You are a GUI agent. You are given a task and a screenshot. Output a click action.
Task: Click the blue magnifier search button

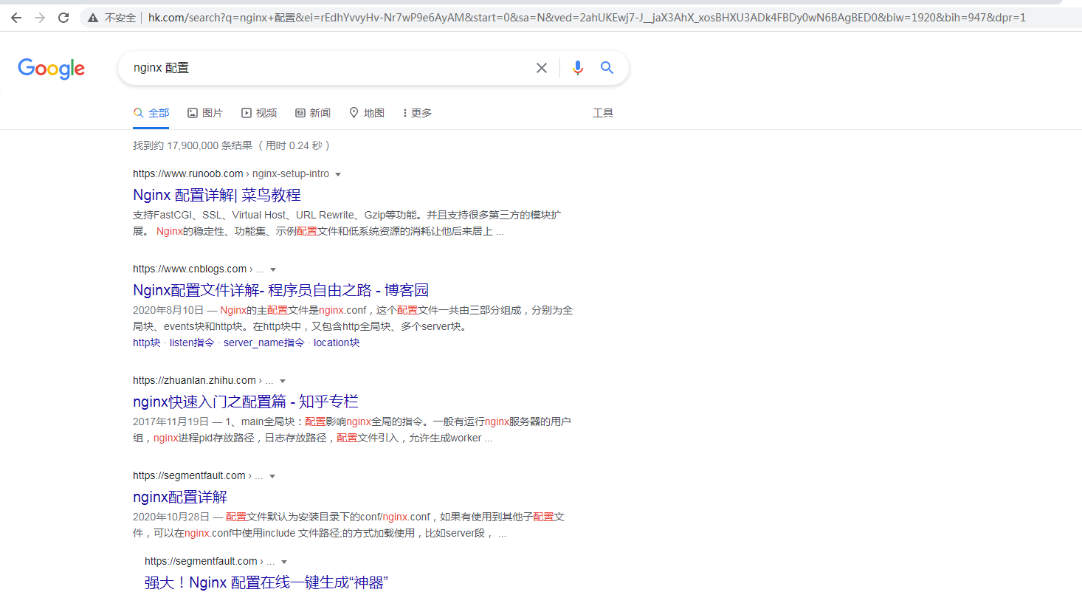click(607, 68)
